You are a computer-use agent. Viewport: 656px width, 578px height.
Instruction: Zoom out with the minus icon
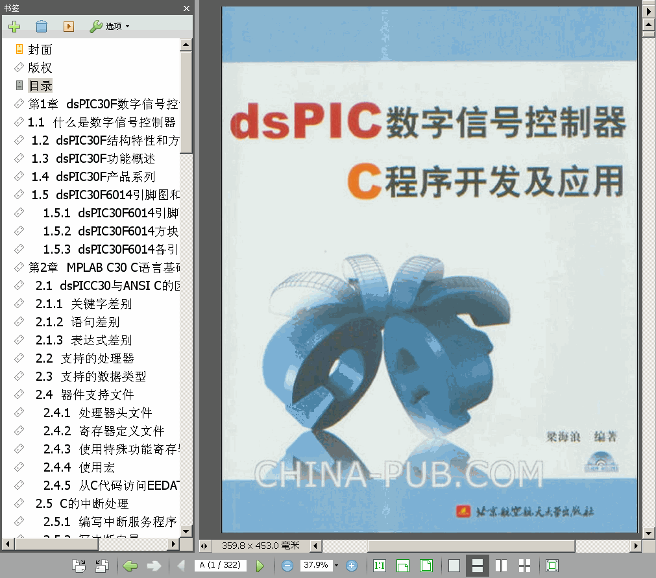coord(286,565)
